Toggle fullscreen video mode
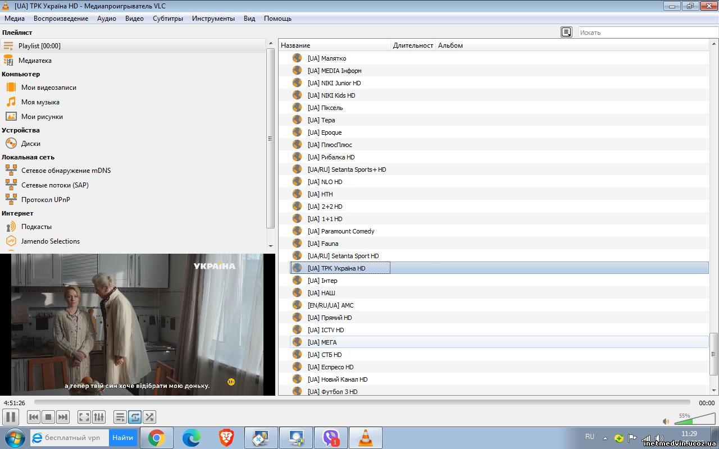Viewport: 719px width, 449px height. tap(84, 417)
